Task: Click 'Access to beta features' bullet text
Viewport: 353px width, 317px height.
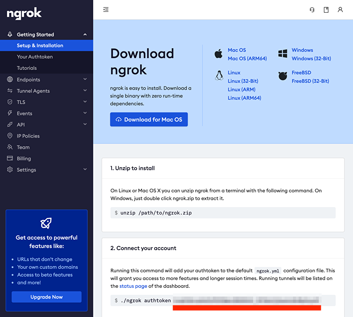Action: (x=45, y=275)
